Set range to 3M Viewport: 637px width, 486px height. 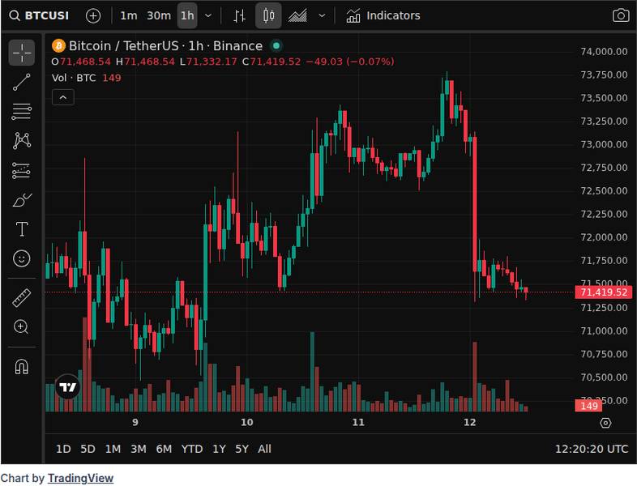(138, 449)
